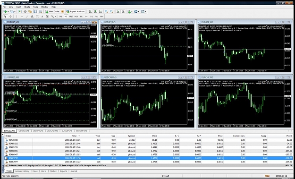Image resolution: width=295 pixels, height=179 pixels.
Task: Activate the GBPUSD,M5 chart window title
Action: (13, 77)
